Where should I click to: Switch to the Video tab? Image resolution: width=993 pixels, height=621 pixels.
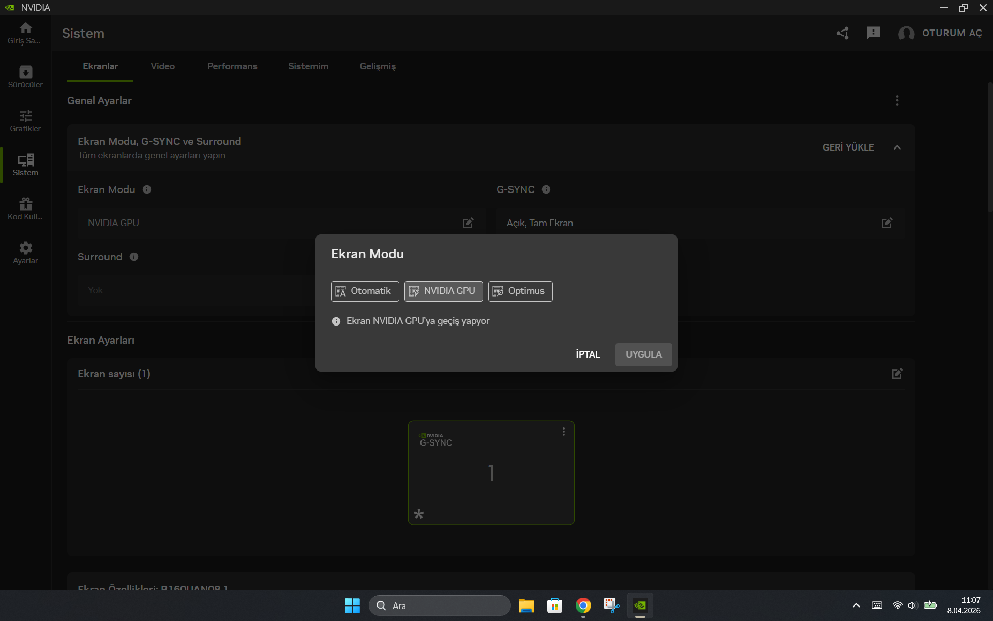coord(162,66)
